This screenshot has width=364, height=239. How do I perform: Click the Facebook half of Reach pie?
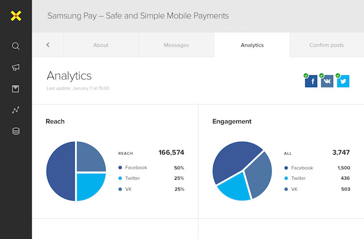point(60,171)
